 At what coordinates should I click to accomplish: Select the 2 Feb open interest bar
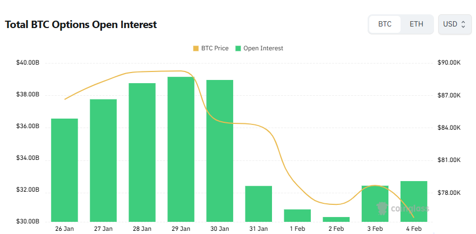(336, 219)
